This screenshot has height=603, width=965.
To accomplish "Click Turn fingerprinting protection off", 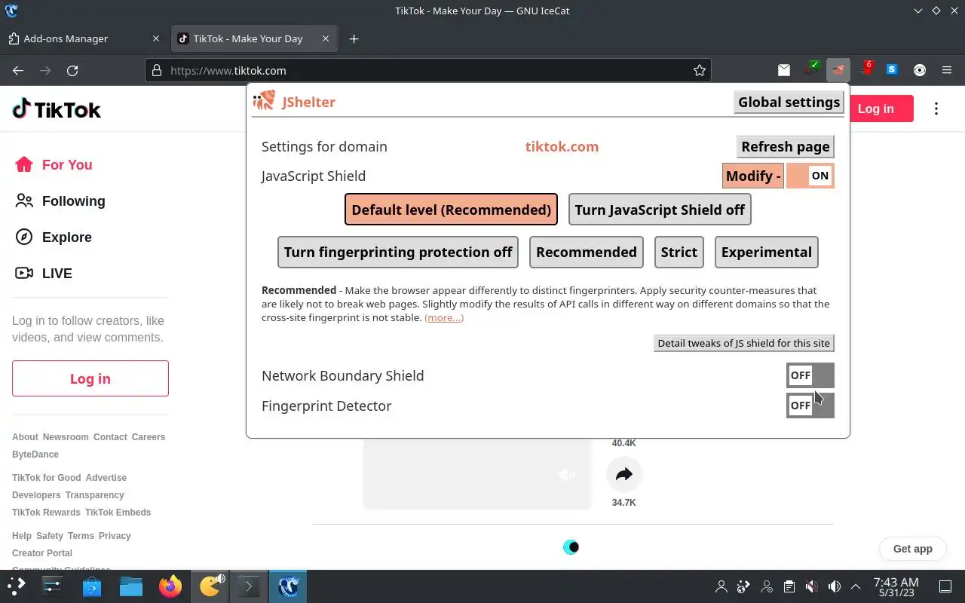I will [x=398, y=252].
